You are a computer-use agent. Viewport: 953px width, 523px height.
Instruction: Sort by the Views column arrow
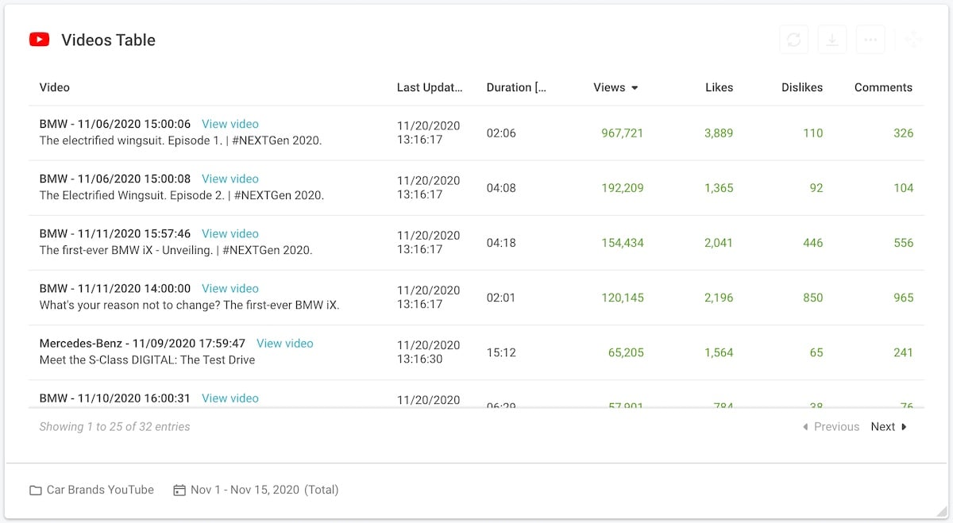tap(635, 88)
